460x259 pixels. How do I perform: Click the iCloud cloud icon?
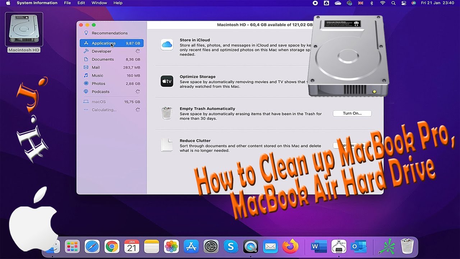[167, 45]
